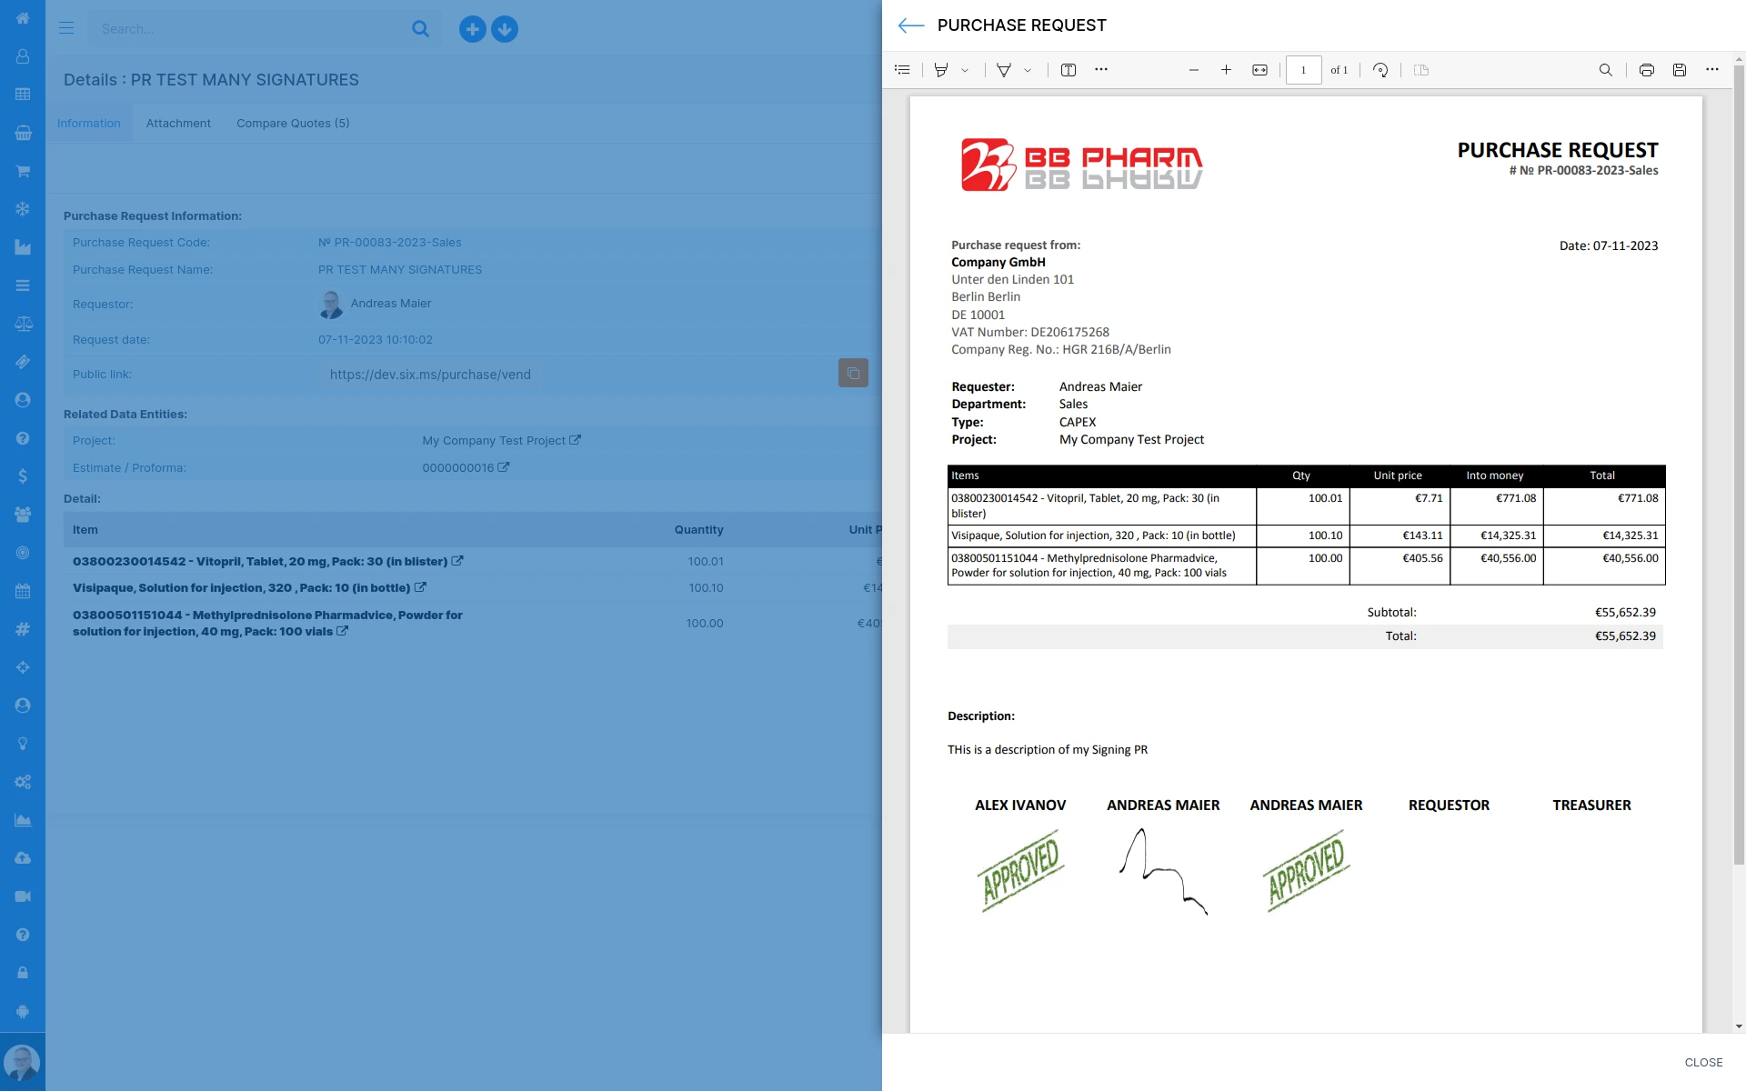Click the public link URL field
1746x1091 pixels.
coord(430,375)
